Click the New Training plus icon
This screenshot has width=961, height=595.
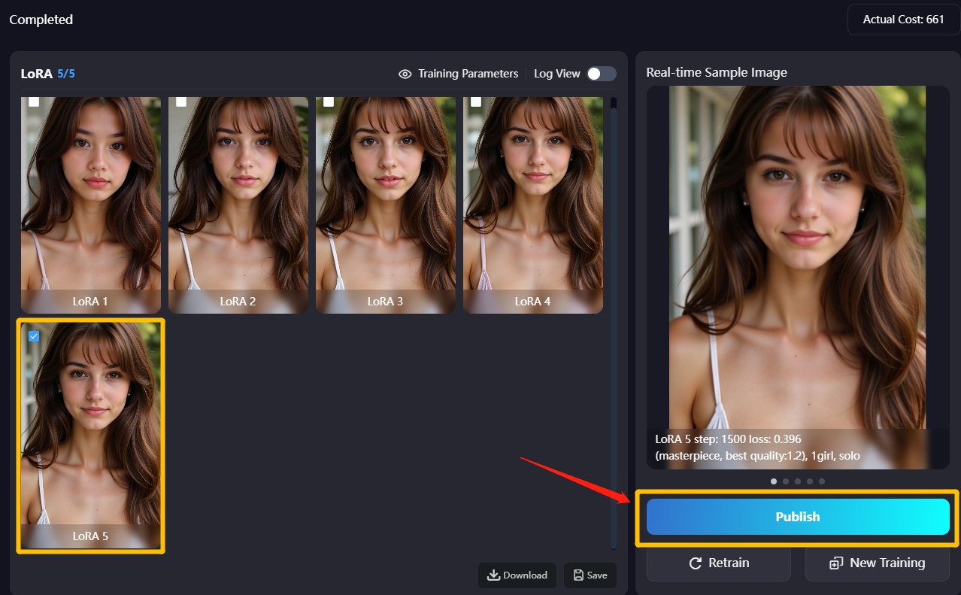836,563
